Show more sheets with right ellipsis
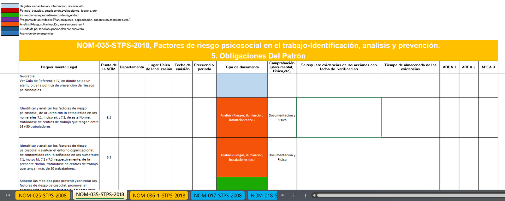This screenshot has height=201, width=505. pyautogui.click(x=282, y=195)
